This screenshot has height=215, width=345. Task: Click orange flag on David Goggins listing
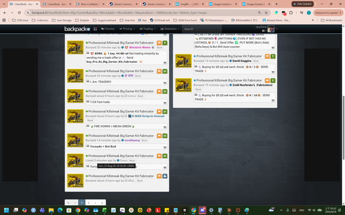267,56
